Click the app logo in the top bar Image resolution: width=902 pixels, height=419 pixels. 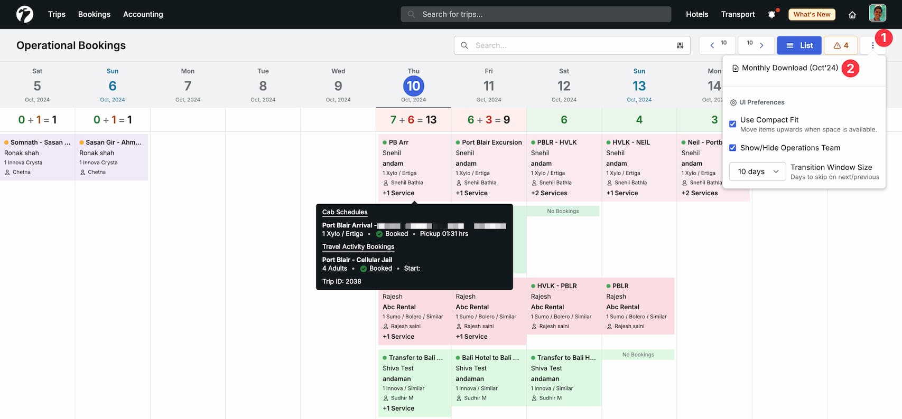point(25,14)
